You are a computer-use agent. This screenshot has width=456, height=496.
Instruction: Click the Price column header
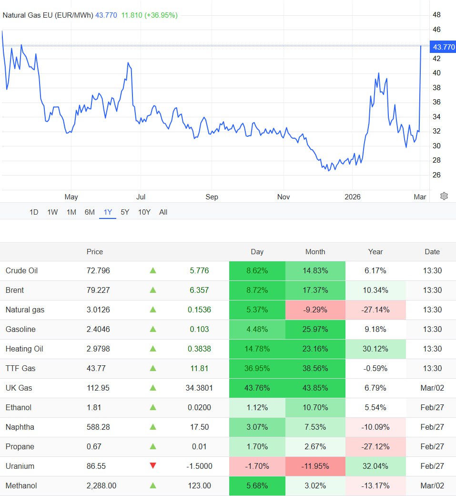[x=95, y=252]
